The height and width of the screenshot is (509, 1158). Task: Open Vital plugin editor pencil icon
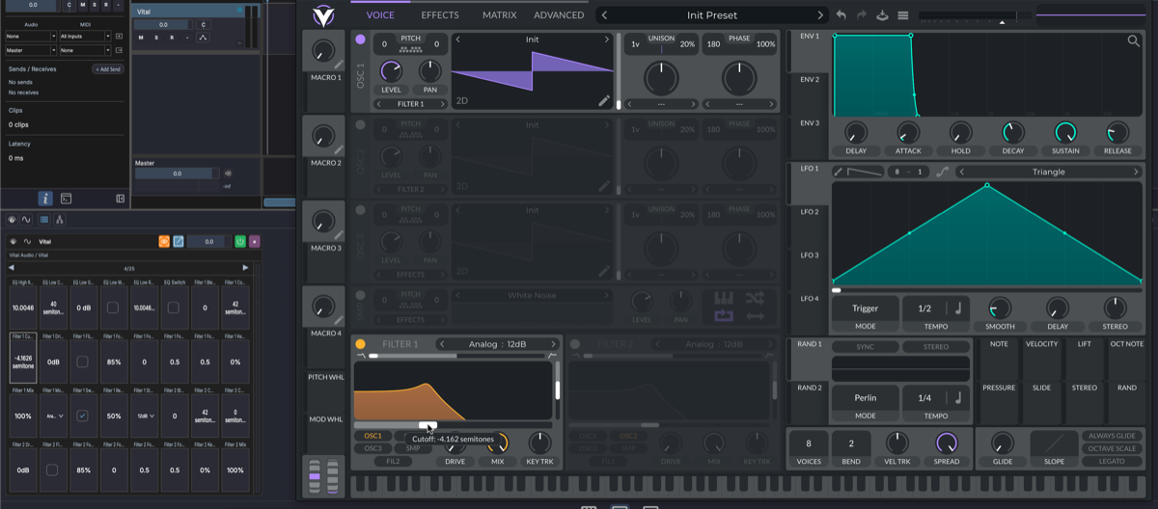click(x=179, y=241)
